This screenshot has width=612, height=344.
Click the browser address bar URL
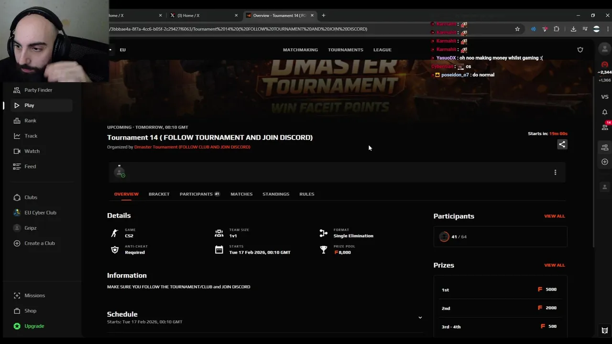(238, 29)
